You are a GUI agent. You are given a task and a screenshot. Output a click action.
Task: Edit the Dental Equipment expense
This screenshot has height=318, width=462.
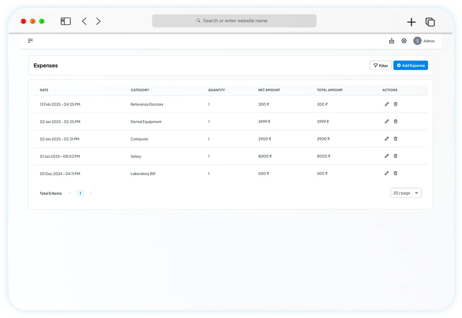(x=387, y=121)
